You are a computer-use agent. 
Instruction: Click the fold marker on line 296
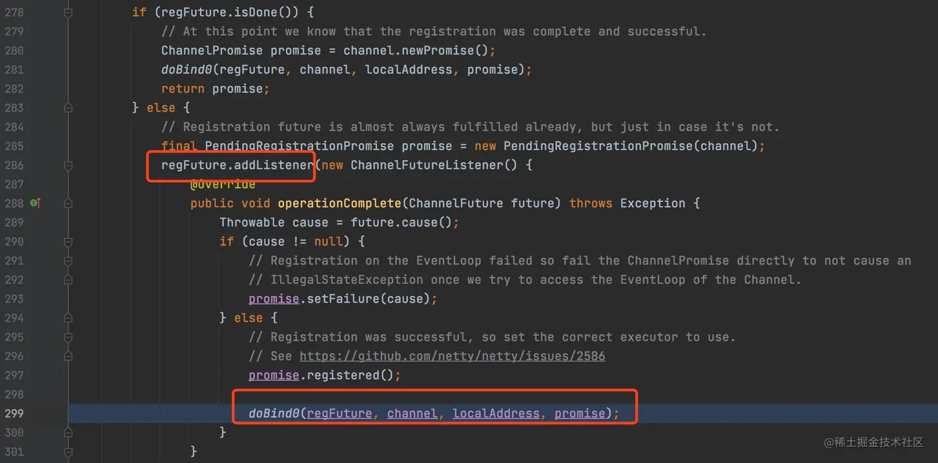(x=68, y=356)
